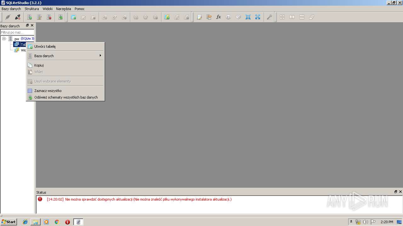403x226 pixels.
Task: Open the Narzędzia menu
Action: [64, 9]
